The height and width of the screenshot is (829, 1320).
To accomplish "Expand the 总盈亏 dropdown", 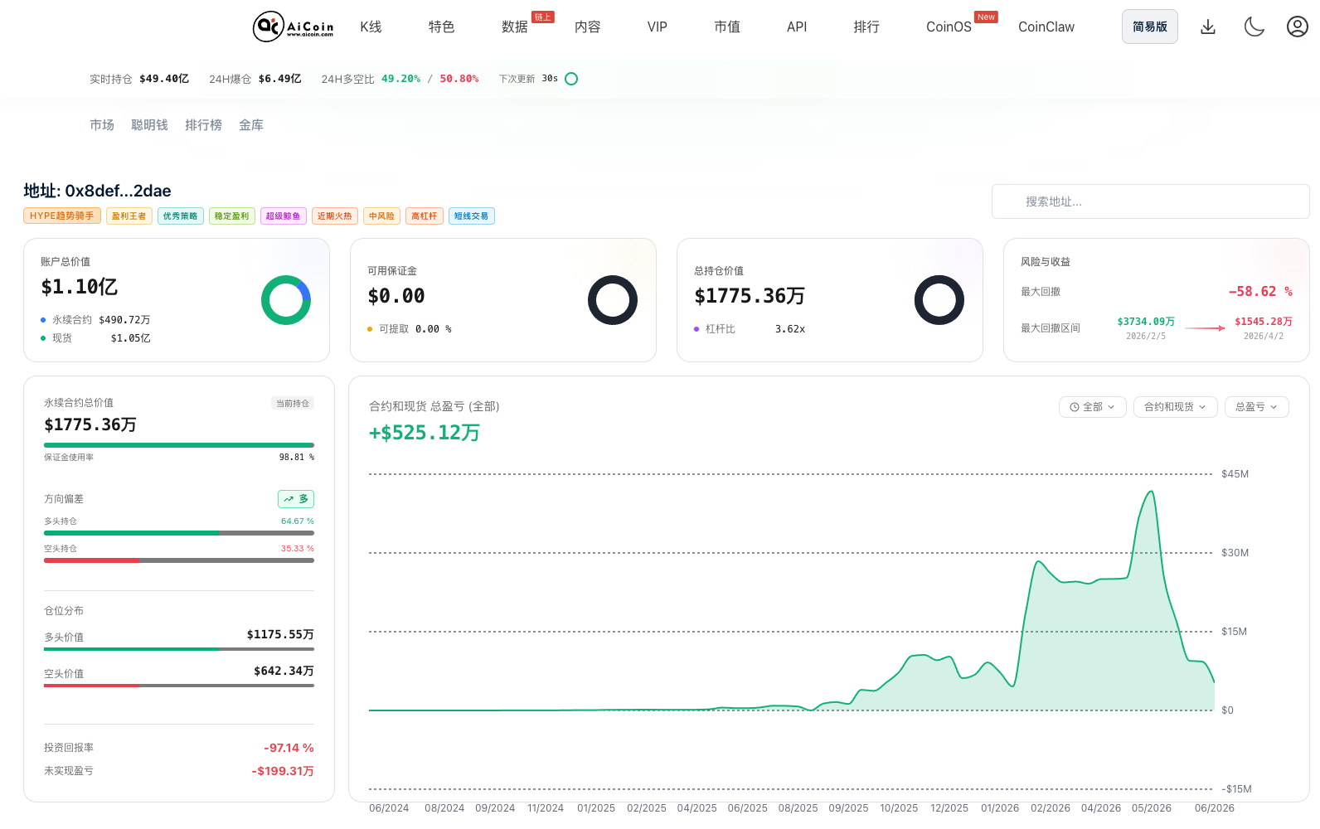I will [x=1257, y=407].
